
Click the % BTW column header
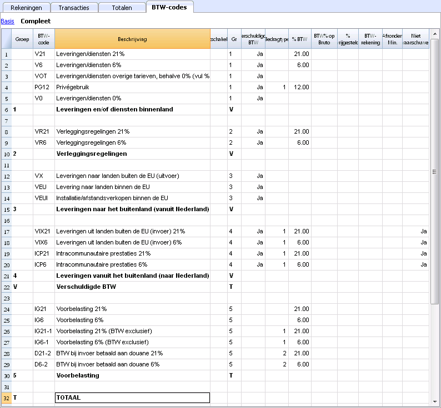299,39
